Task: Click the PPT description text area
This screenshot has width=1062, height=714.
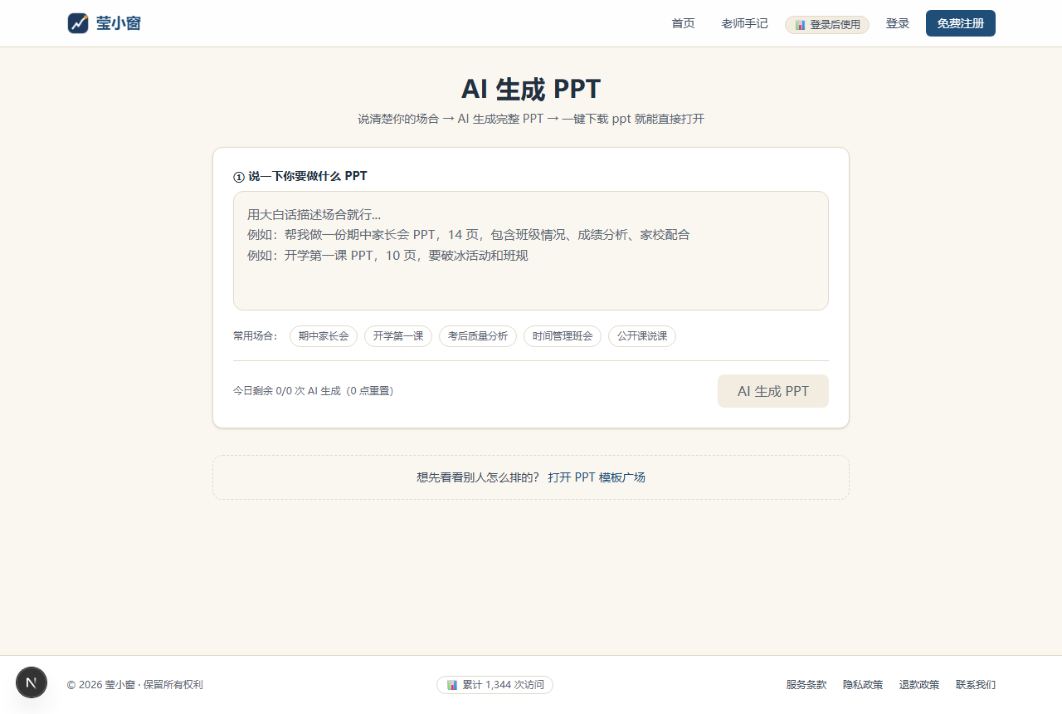Action: click(x=531, y=251)
